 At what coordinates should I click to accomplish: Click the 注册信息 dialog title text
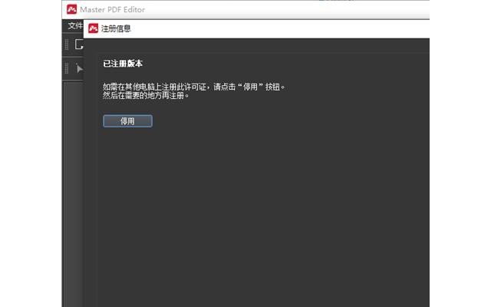[116, 29]
